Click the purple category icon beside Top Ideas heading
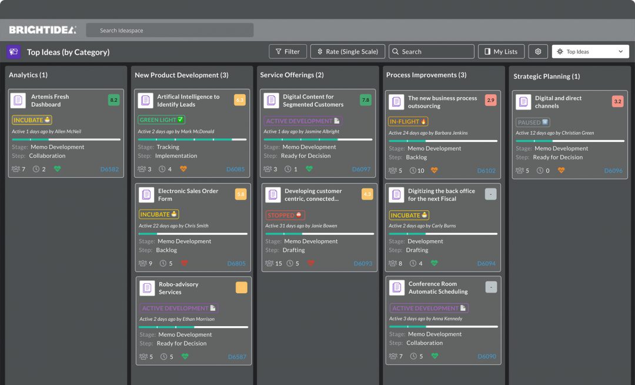The width and height of the screenshot is (635, 385). click(x=12, y=52)
